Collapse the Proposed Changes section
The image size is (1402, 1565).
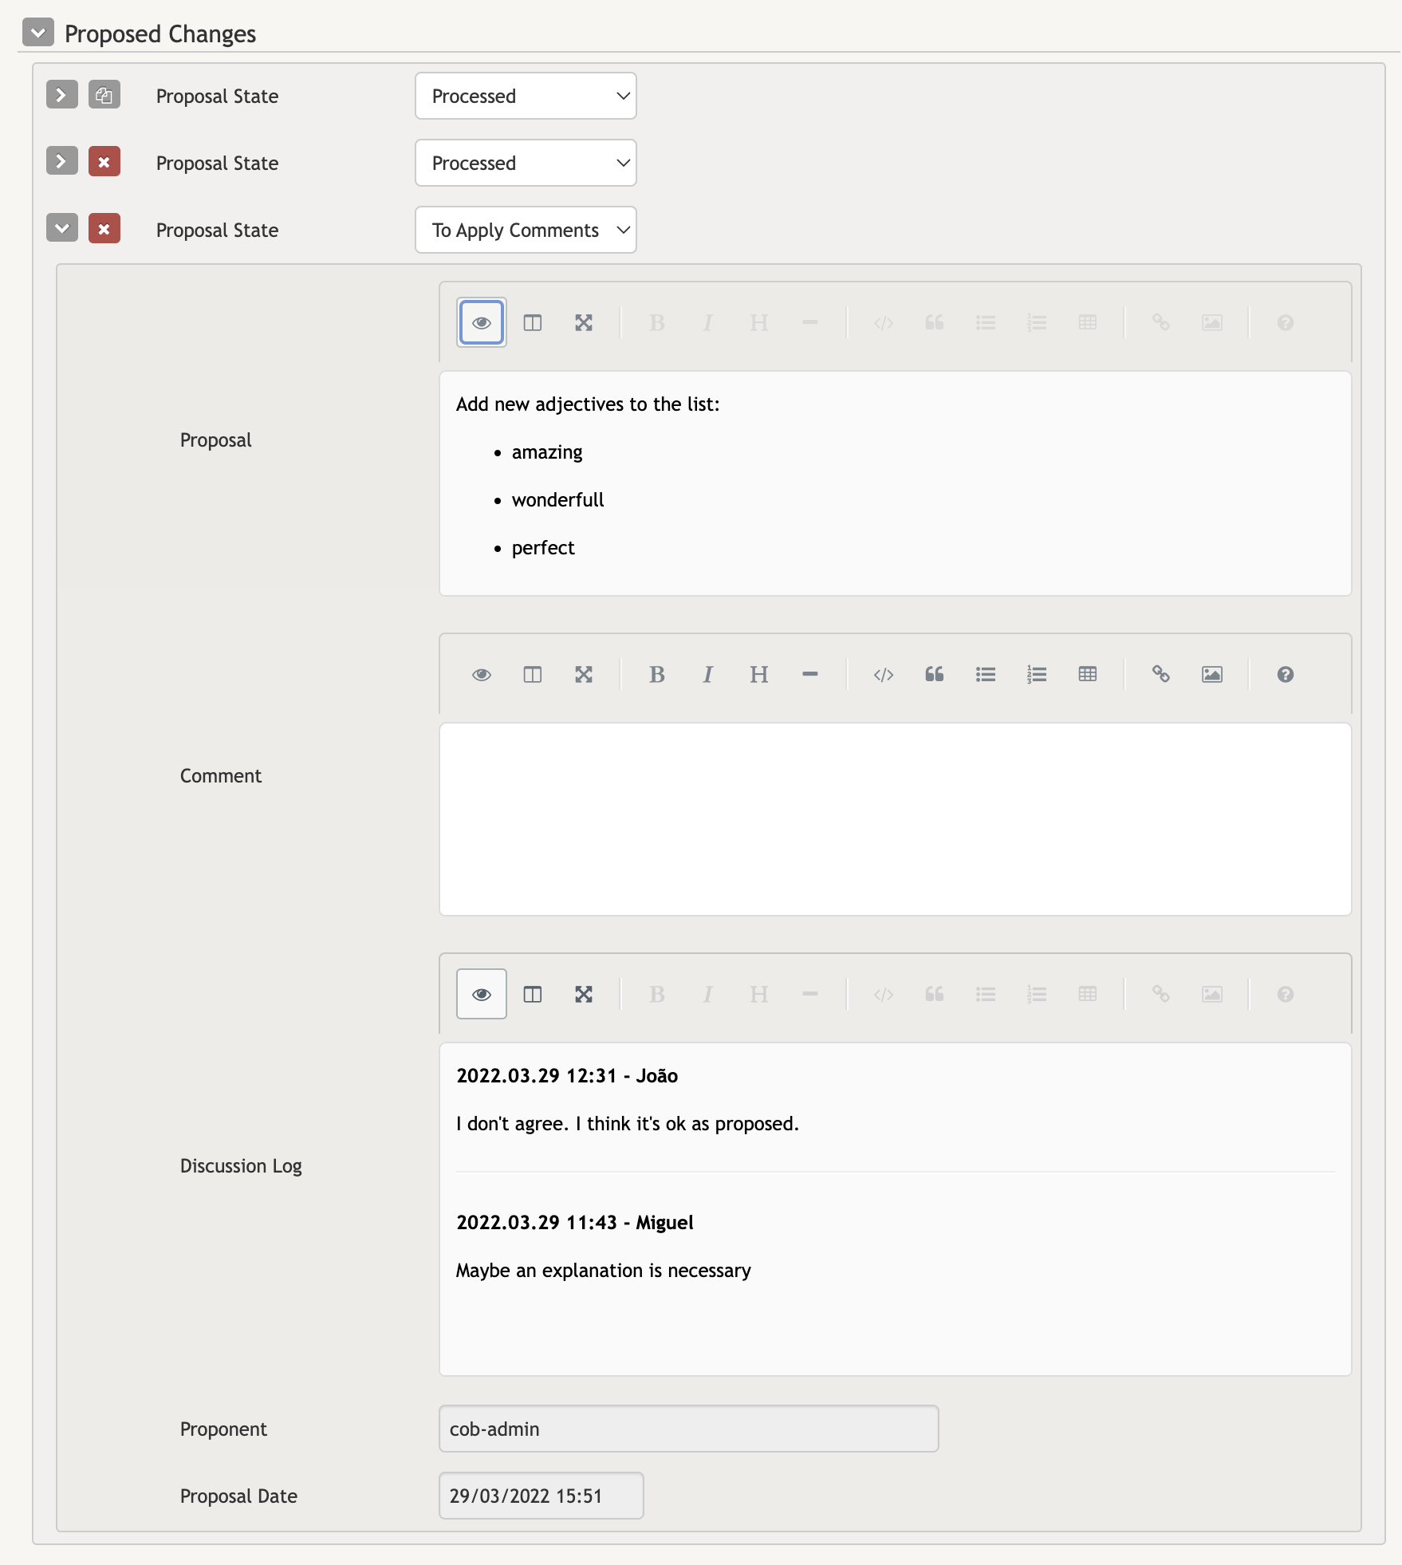coord(38,33)
